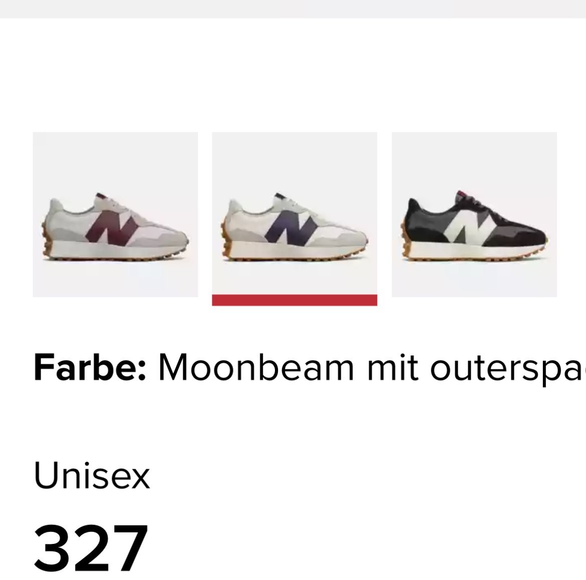Screen dimensions: 586x580
Task: Click the gum heel of the middle sneaker
Action: [x=225, y=237]
